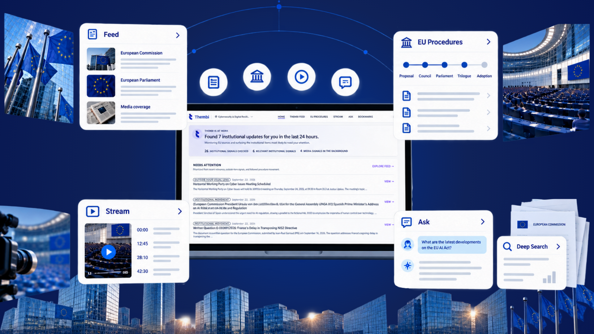Click the EXPLORE FEED link

383,166
